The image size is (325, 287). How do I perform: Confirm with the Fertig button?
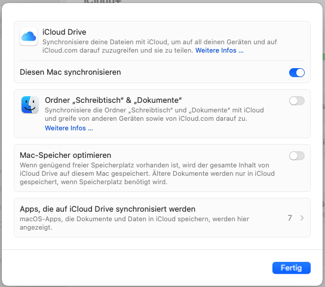[x=292, y=268]
